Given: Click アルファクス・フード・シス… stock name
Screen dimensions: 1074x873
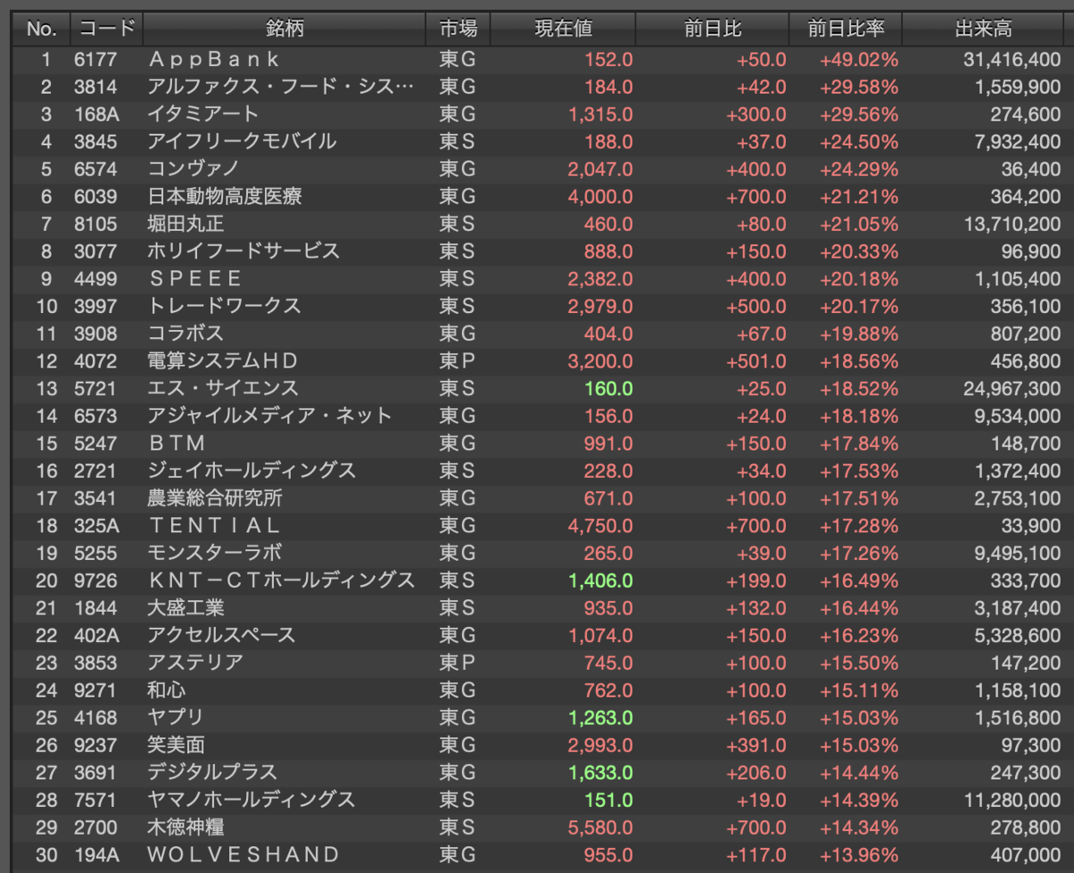Looking at the screenshot, I should tap(281, 87).
